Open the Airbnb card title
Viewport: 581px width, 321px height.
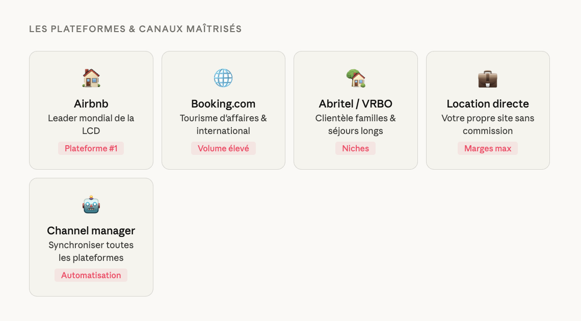(x=91, y=104)
